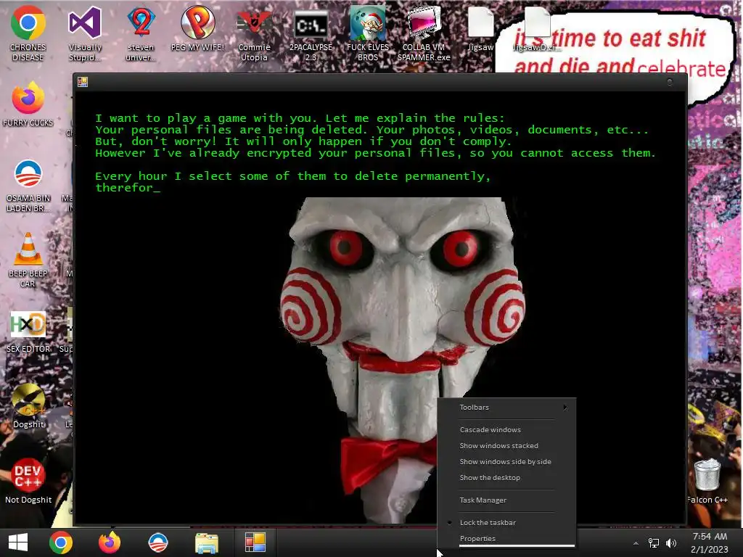Expand the Toolbars submenu
The image size is (743, 557).
click(x=506, y=408)
